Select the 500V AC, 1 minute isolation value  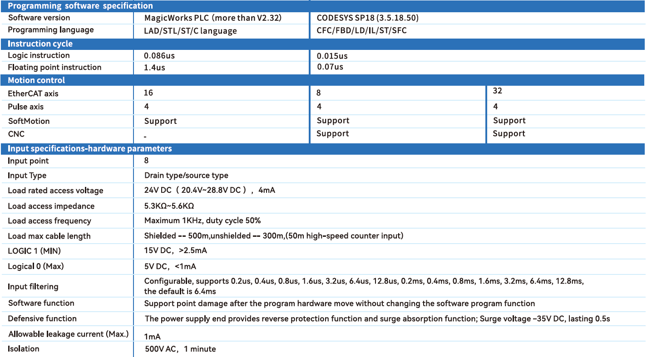point(180,349)
